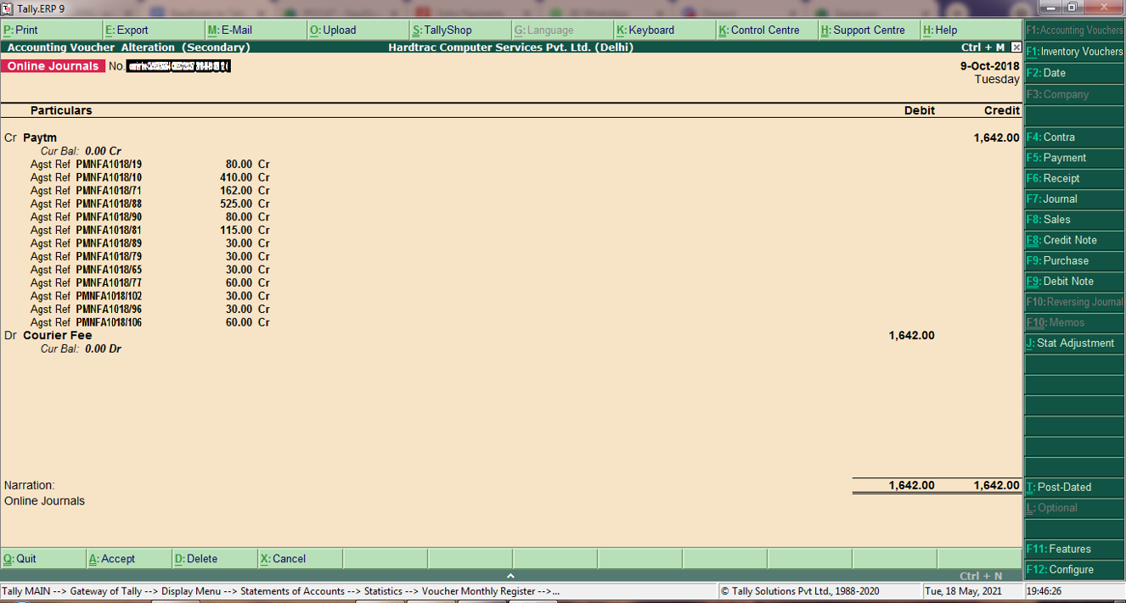Viewport: 1126px width, 603px height.
Task: Click reference PMNFA1018/77
Action: pos(109,282)
